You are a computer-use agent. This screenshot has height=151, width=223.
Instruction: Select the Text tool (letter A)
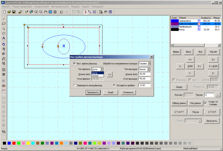tap(4, 38)
